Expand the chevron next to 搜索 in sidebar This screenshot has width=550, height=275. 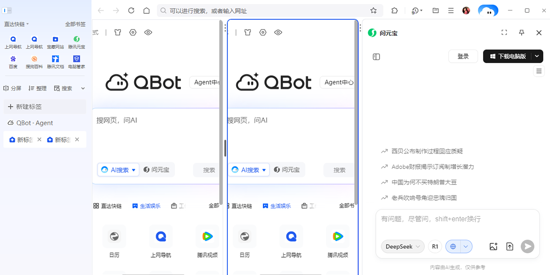click(83, 88)
